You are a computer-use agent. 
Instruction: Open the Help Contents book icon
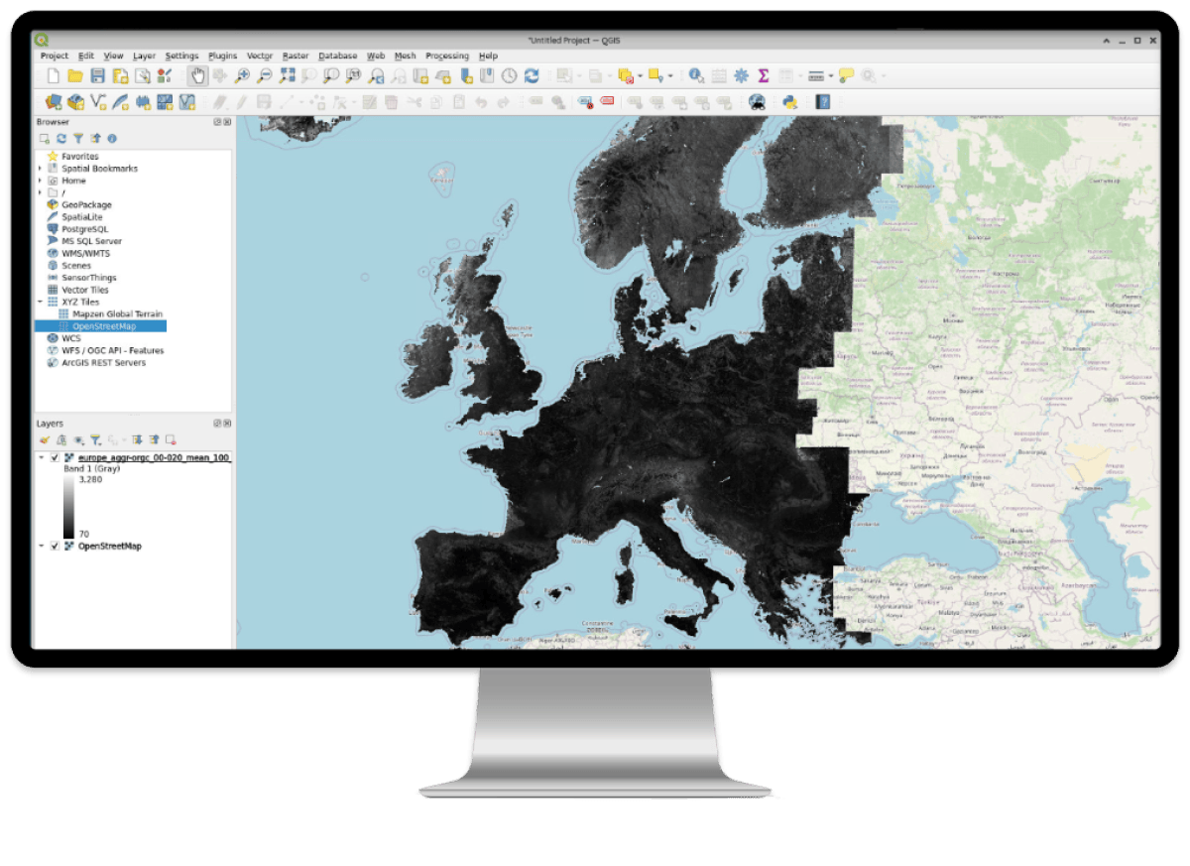(823, 101)
